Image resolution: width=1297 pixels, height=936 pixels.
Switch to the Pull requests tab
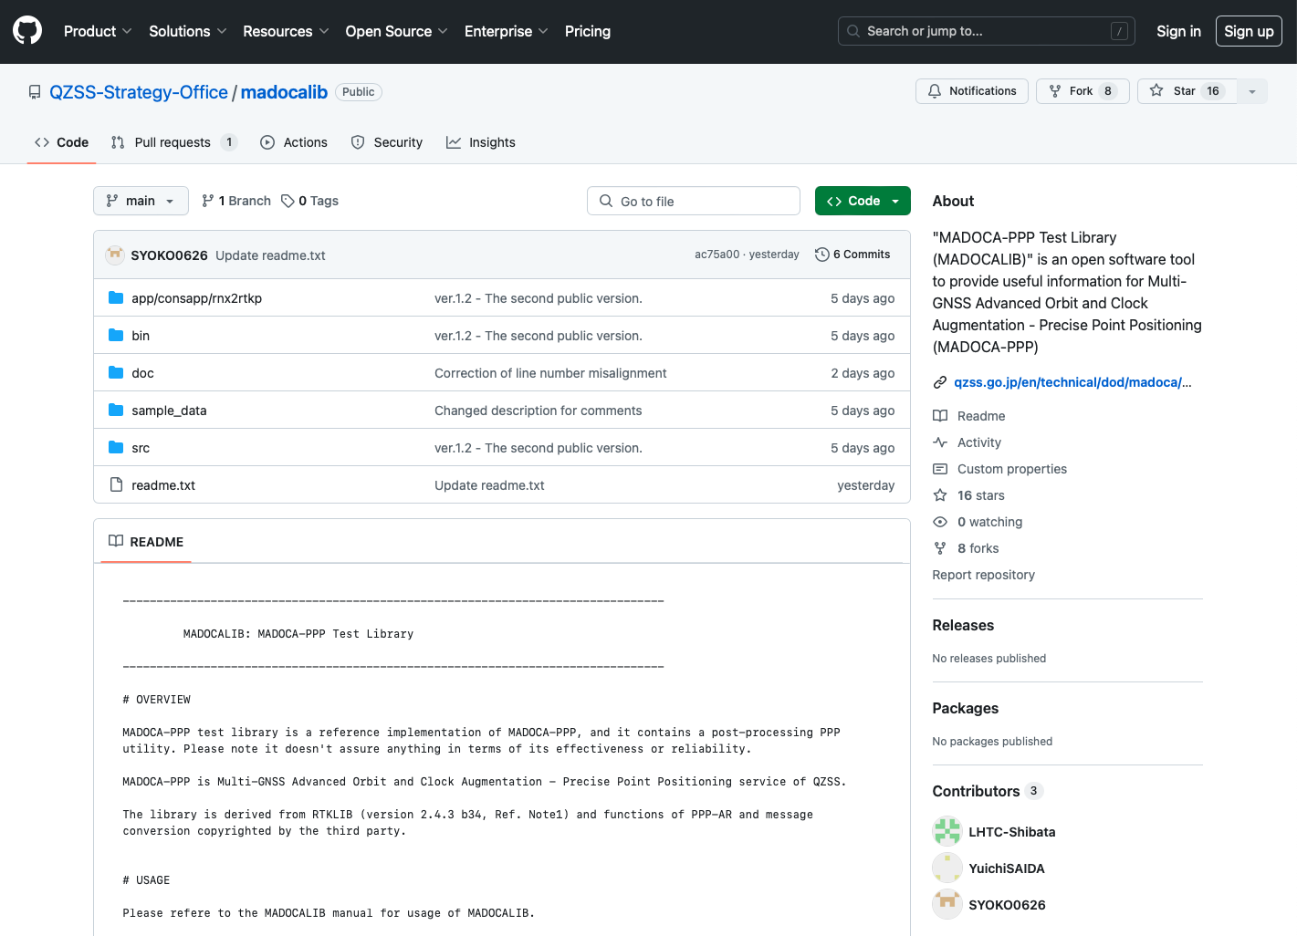click(x=174, y=142)
